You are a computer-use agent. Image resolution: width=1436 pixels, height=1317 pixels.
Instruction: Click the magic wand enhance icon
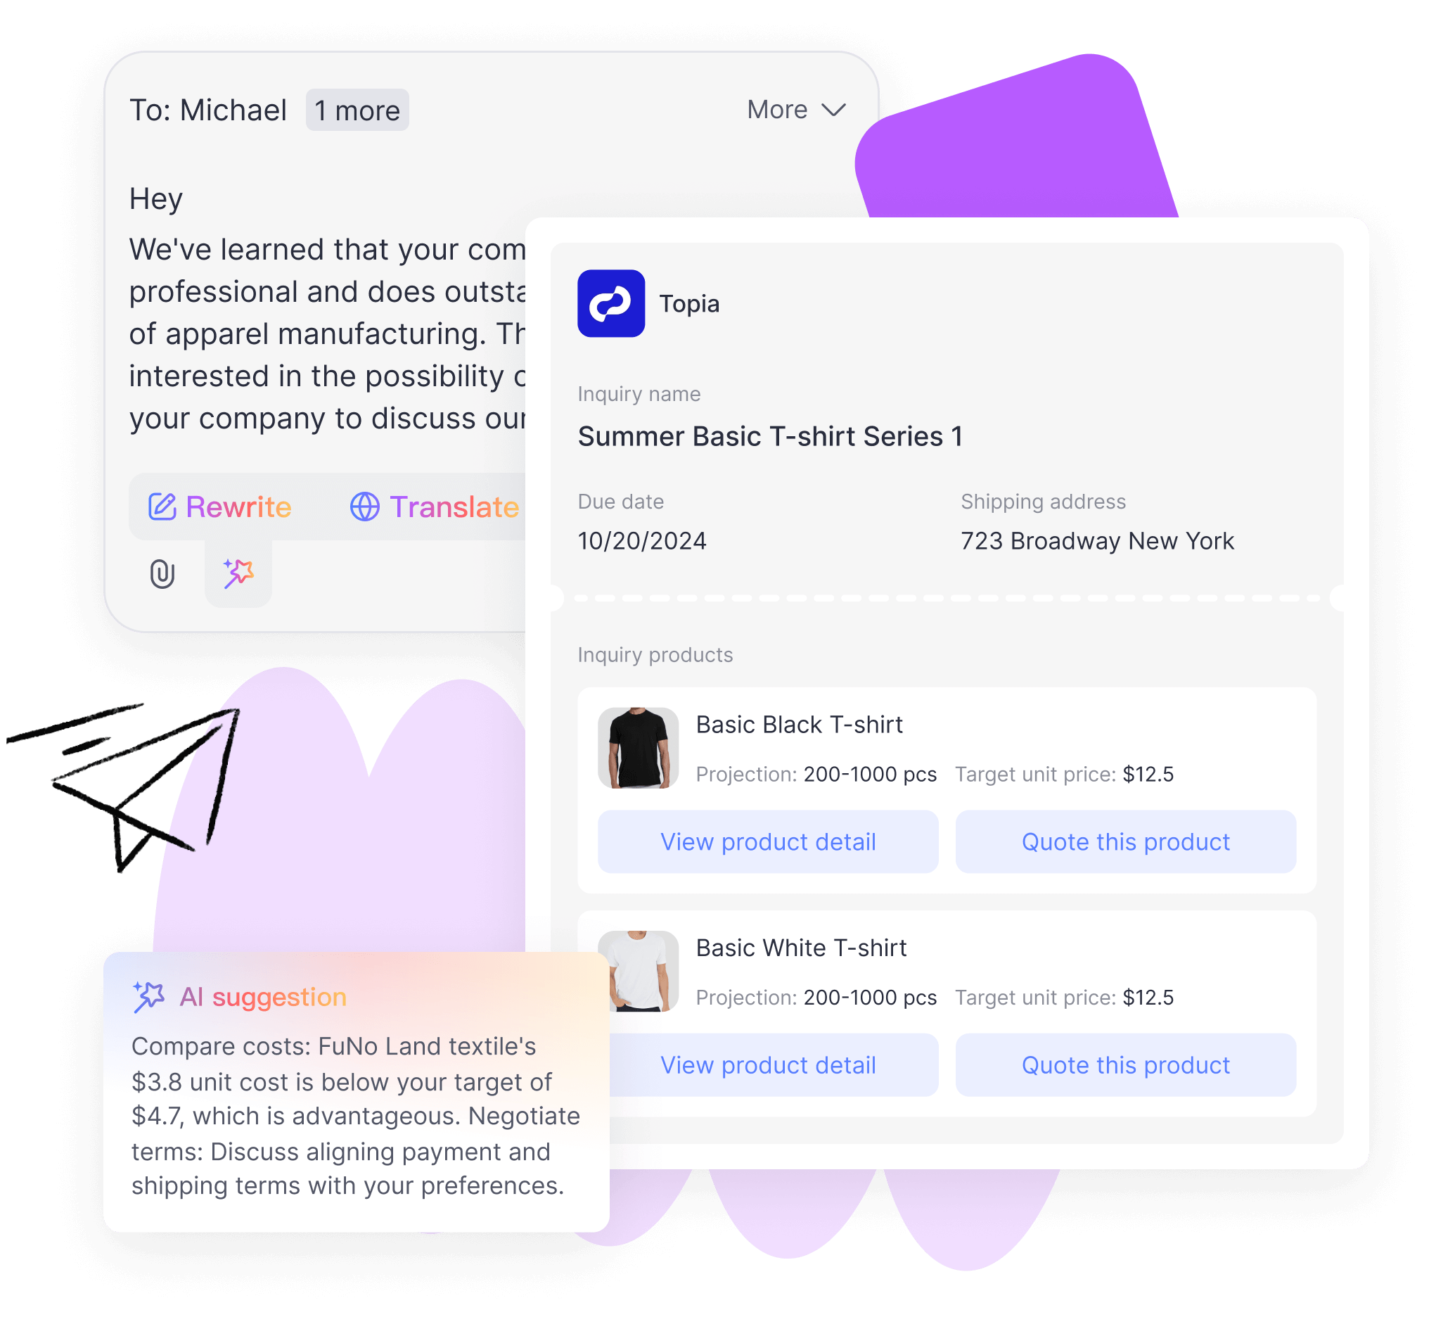pyautogui.click(x=241, y=575)
